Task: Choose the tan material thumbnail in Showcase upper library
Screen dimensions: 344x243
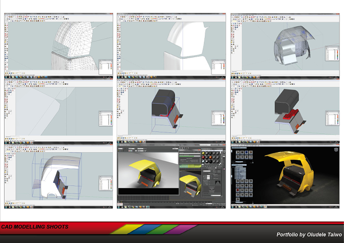Action: tap(251, 152)
